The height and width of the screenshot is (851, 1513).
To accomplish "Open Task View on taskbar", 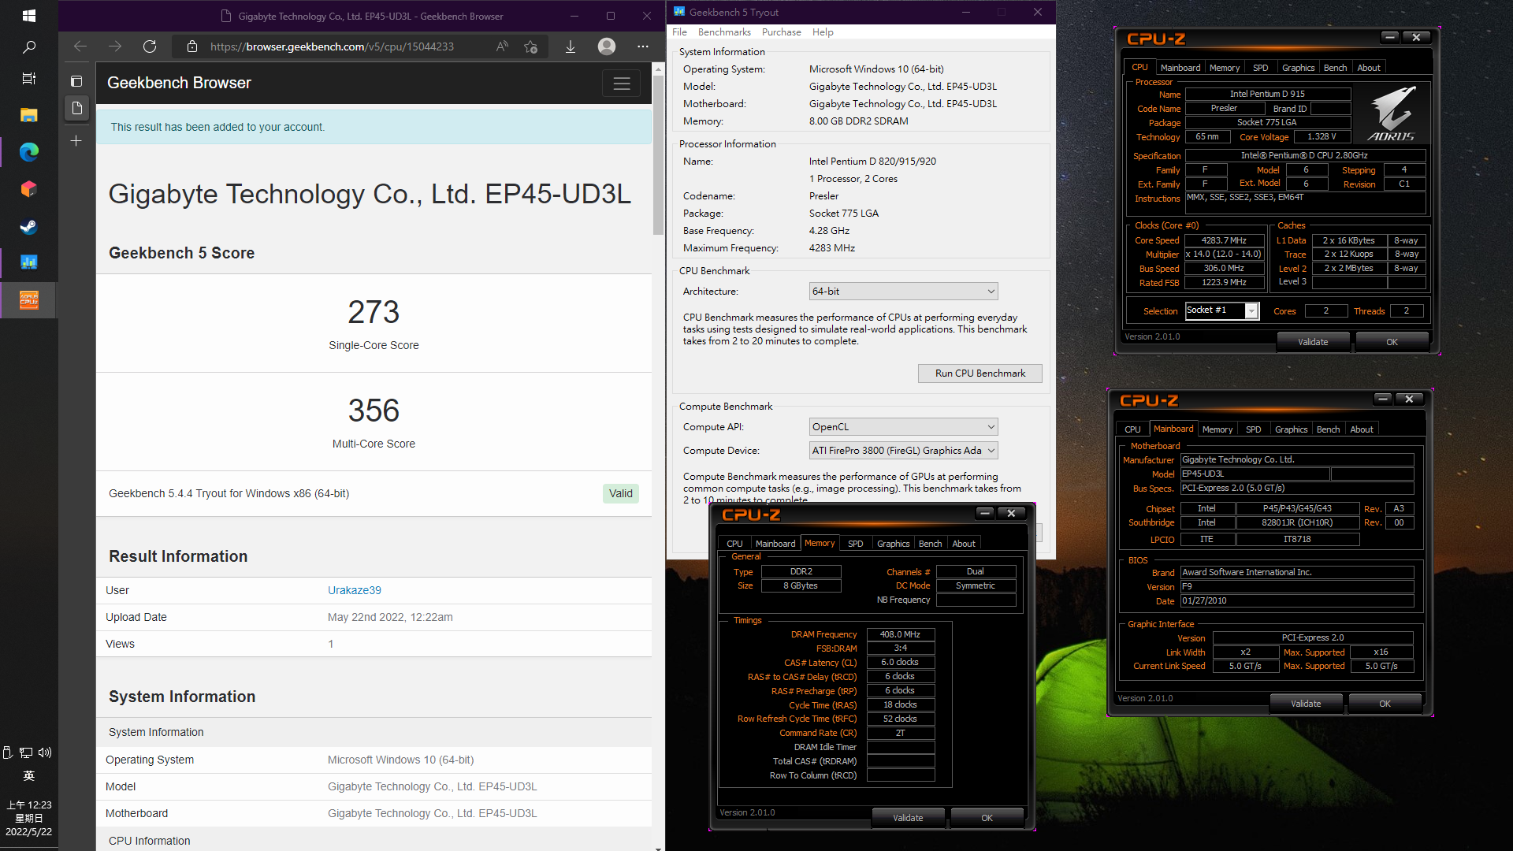I will click(x=29, y=79).
